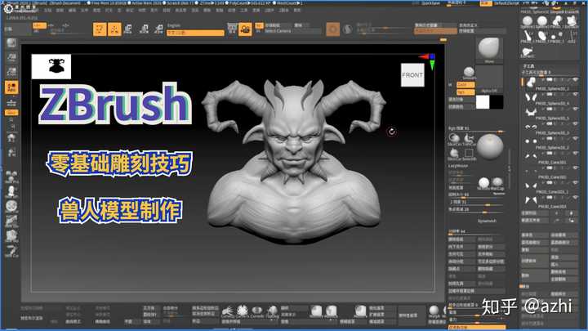This screenshot has height=331, width=588.
Task: Open the Sphere3D tool thumbnail in the tool palette
Action: coord(528,21)
